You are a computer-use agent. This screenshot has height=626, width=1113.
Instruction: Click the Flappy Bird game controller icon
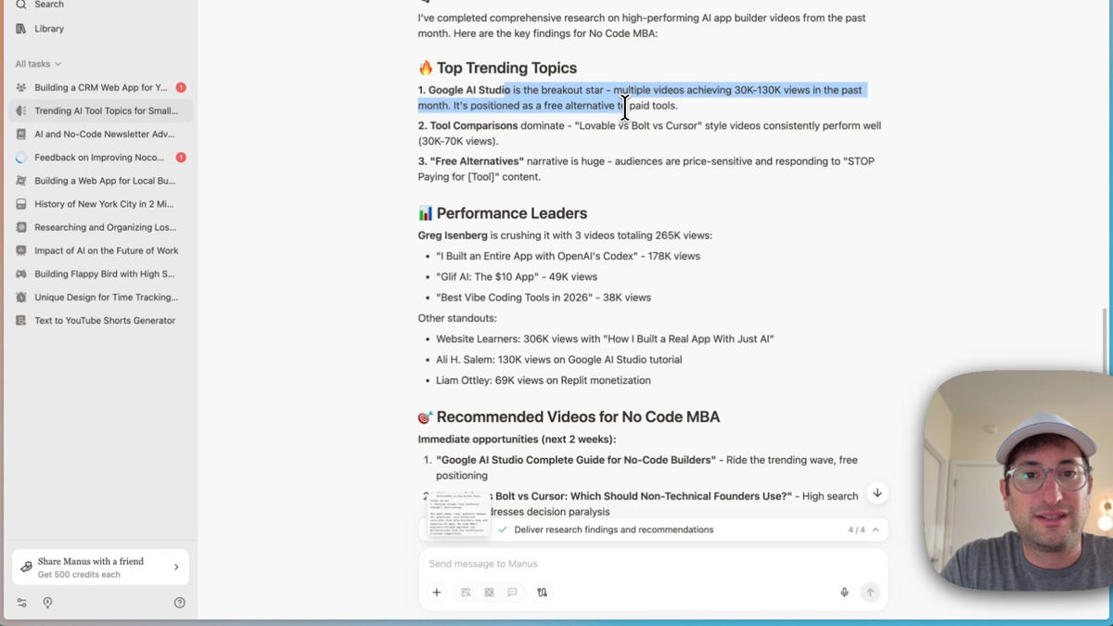coord(21,274)
